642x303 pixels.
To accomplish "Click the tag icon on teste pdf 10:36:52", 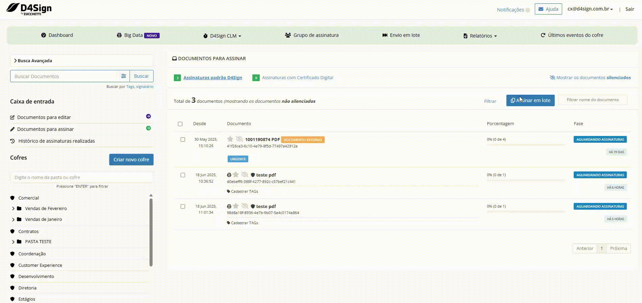I will [228, 191].
